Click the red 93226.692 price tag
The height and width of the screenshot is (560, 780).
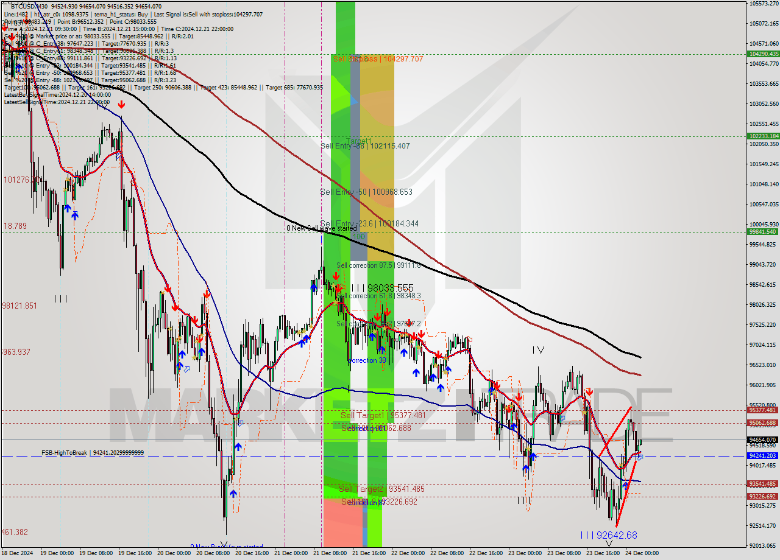click(762, 497)
